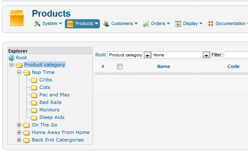Image resolution: width=248 pixels, height=154 pixels.
Task: Click the Documentation lifebuoy icon
Action: pyautogui.click(x=211, y=24)
